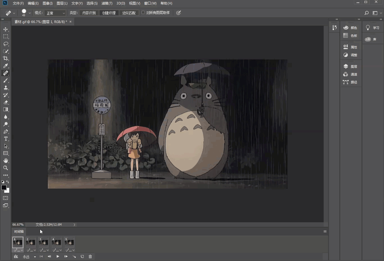Viewport: 384px width, 261px height.
Task: Open the tool preset picker arrow
Action: coord(14,13)
